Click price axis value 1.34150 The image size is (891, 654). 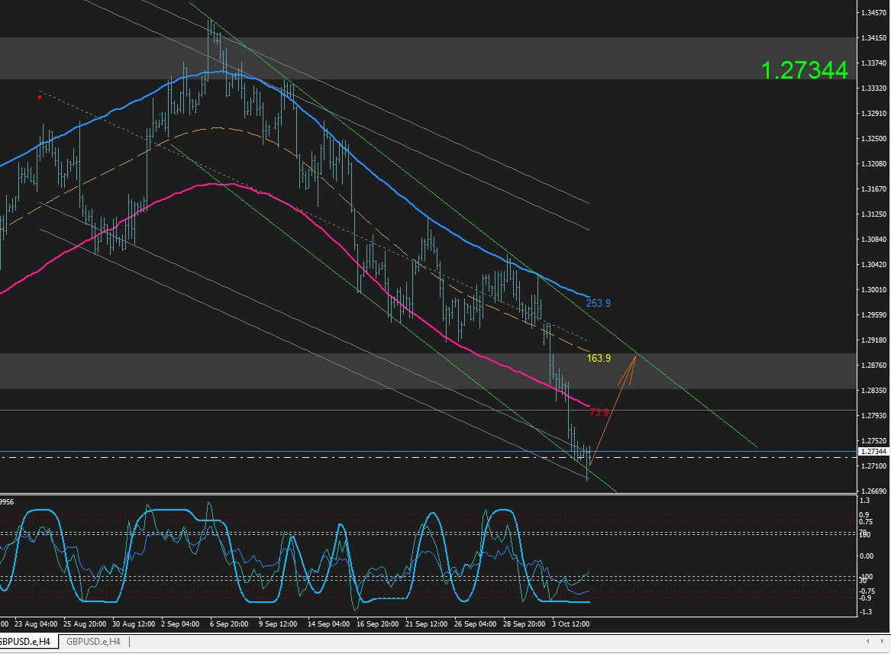pyautogui.click(x=874, y=38)
